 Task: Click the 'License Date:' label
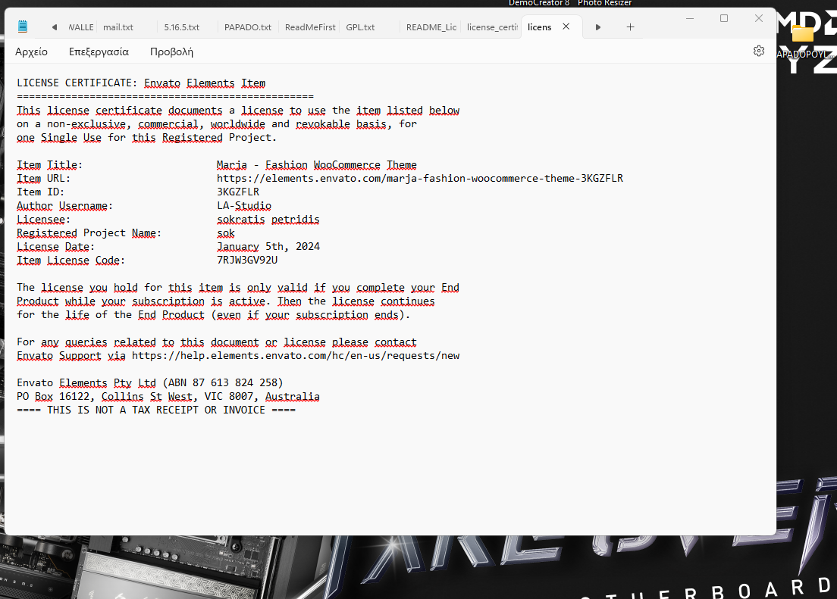[x=55, y=246]
